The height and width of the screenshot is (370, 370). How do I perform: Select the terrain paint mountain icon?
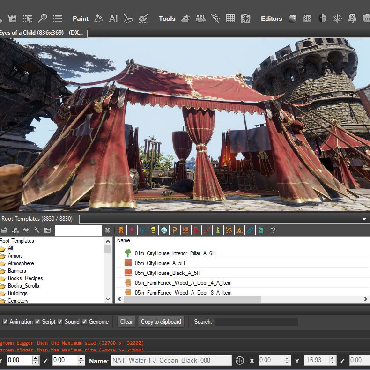[x=98, y=18]
